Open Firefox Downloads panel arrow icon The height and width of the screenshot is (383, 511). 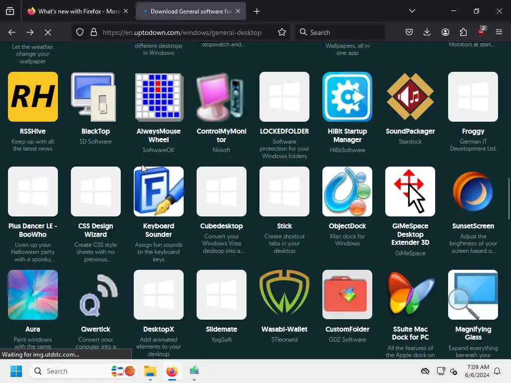click(x=427, y=32)
